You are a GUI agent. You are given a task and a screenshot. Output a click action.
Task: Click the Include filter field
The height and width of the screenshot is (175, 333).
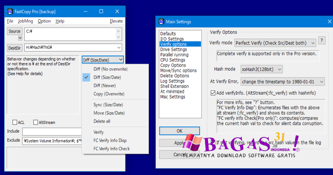52,132
